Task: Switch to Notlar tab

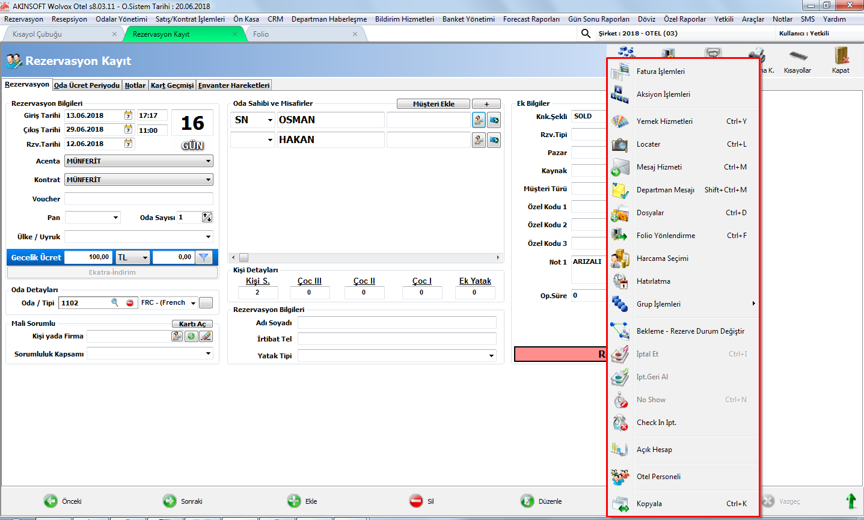Action: pyautogui.click(x=135, y=85)
